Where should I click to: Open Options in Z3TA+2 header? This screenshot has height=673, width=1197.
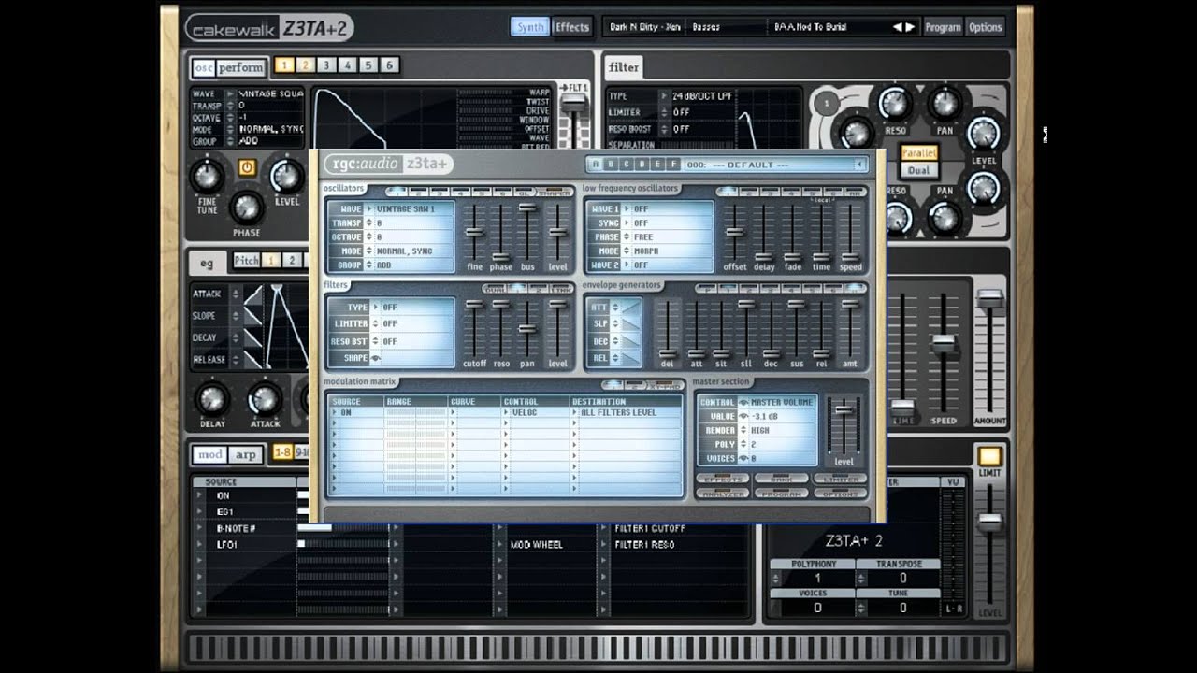coord(985,27)
